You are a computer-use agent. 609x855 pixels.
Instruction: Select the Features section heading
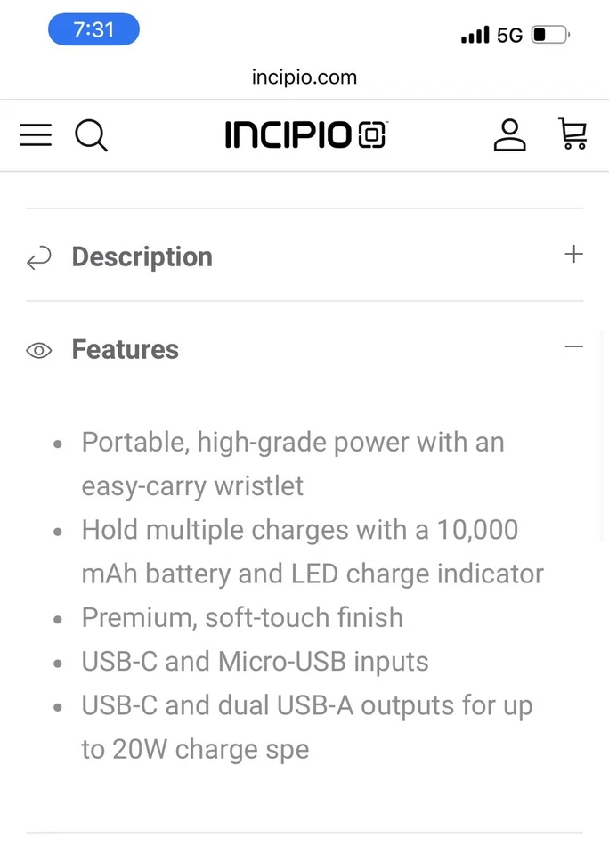(x=125, y=349)
